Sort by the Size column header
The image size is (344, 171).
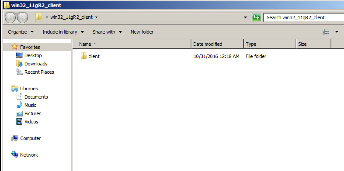pyautogui.click(x=313, y=44)
